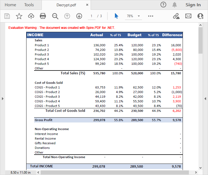Click the 78% zoom value field

[130, 16]
